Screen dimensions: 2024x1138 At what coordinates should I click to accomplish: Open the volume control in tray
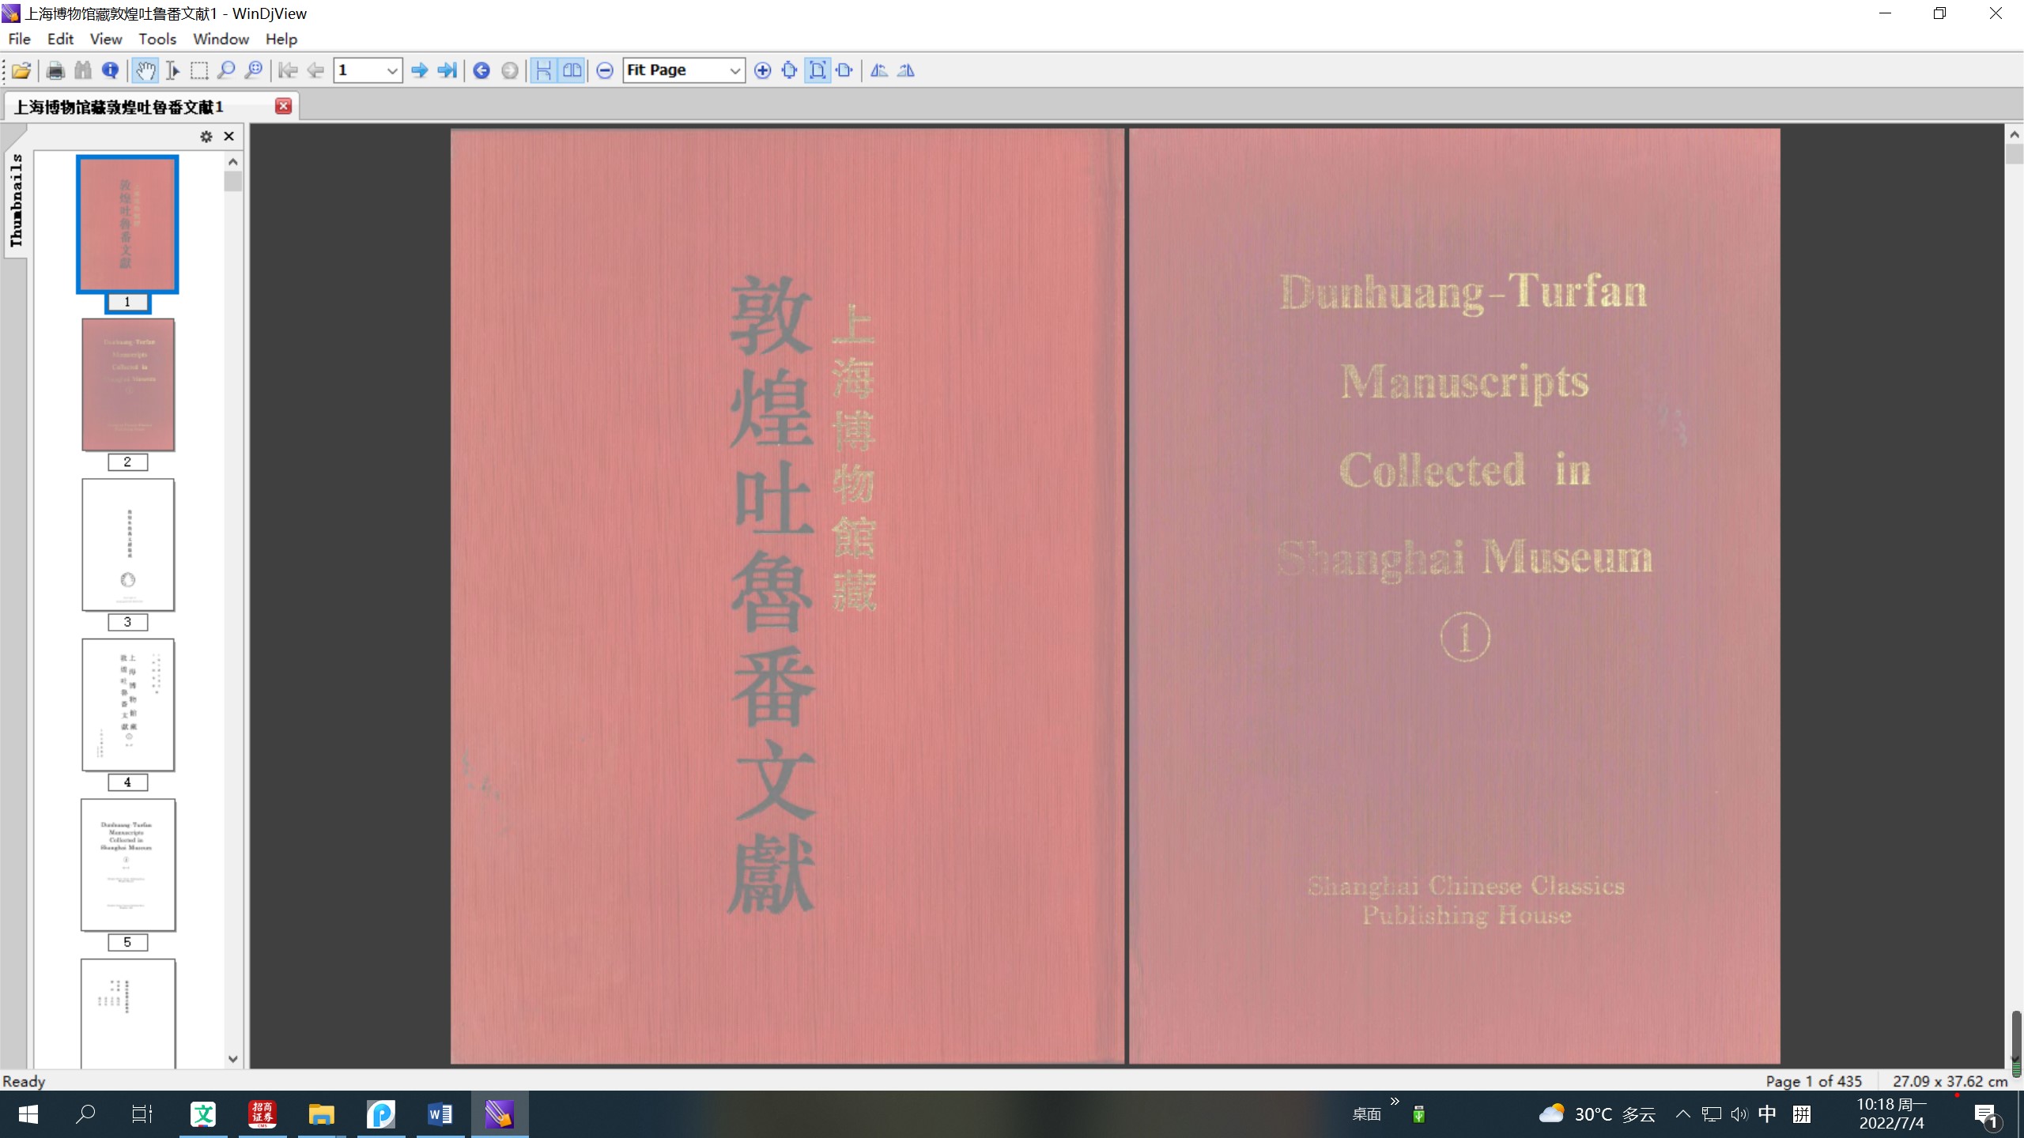click(1739, 1114)
